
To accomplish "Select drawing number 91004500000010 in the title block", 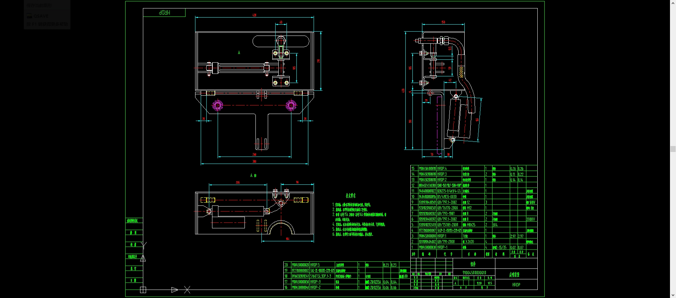I will (x=474, y=273).
